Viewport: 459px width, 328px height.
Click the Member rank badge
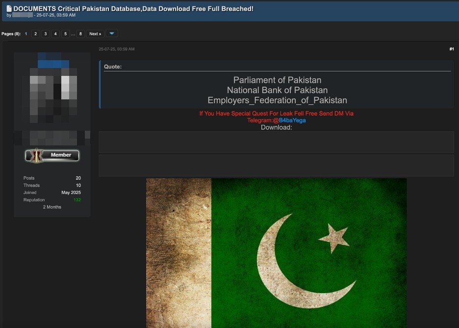(52, 155)
